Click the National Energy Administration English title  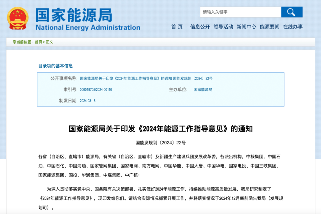tap(88, 28)
